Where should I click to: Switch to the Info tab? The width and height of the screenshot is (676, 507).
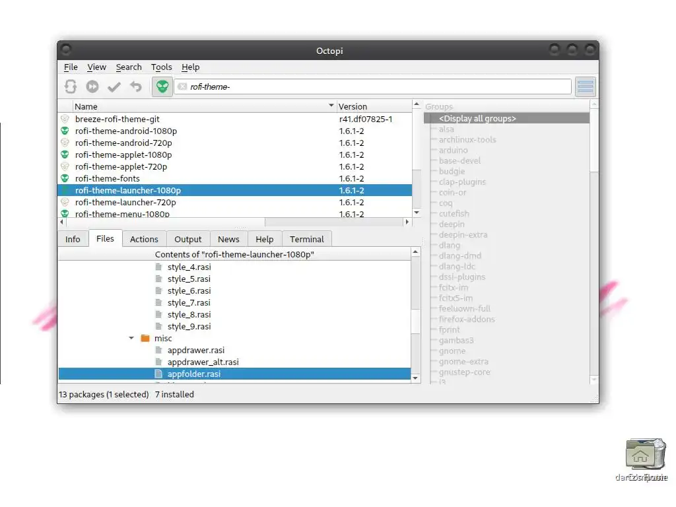click(73, 239)
